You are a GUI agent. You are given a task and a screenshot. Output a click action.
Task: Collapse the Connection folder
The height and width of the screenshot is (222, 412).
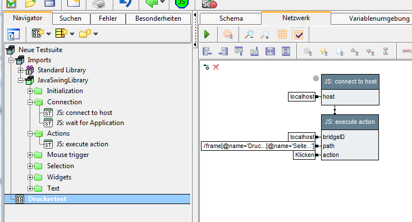[x=30, y=102]
